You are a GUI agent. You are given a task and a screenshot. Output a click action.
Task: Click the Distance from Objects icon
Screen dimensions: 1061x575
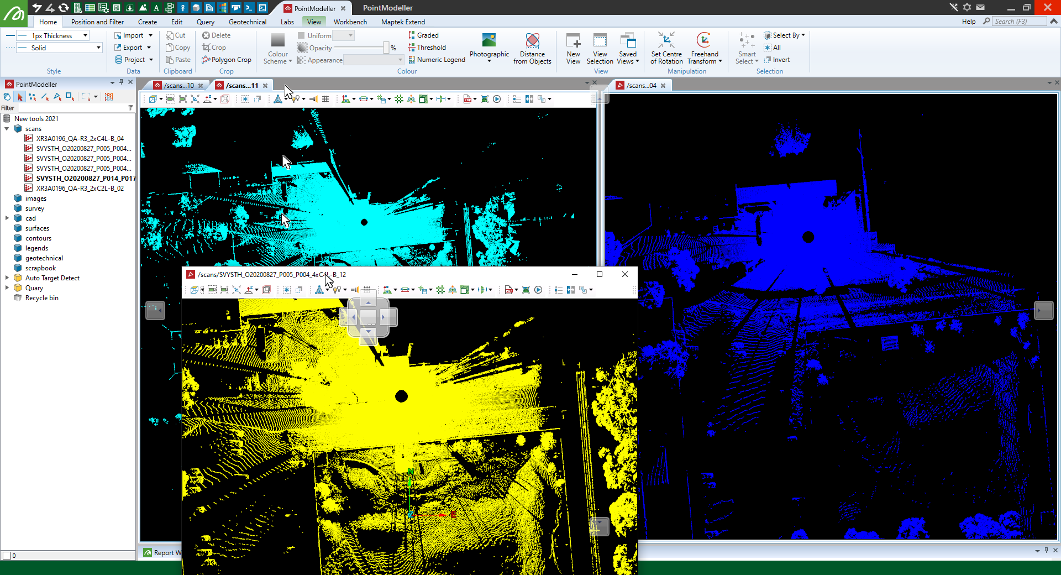(x=532, y=41)
